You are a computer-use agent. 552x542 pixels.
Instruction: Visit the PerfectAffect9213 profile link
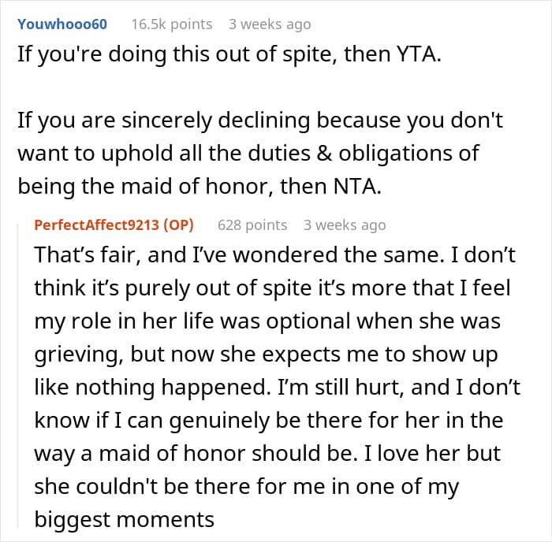coord(96,225)
